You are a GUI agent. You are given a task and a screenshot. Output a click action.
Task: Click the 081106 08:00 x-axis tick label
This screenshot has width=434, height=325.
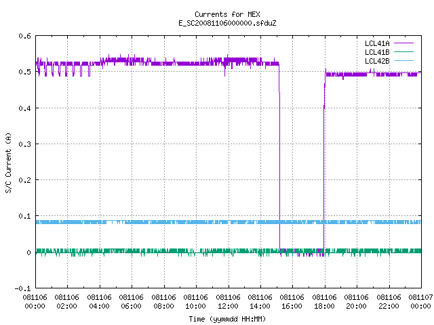[163, 302]
